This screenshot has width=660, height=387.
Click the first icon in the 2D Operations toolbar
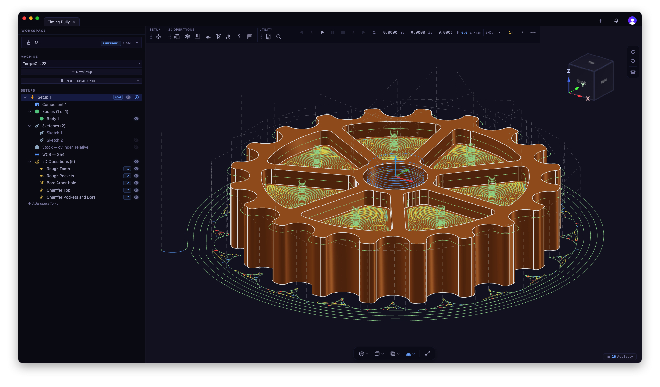(x=177, y=37)
